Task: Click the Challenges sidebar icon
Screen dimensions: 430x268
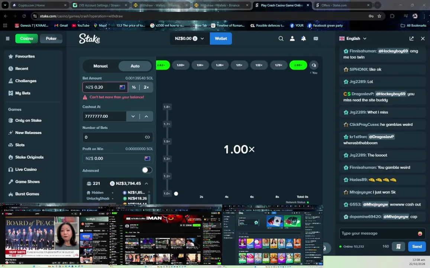Action: pyautogui.click(x=11, y=81)
